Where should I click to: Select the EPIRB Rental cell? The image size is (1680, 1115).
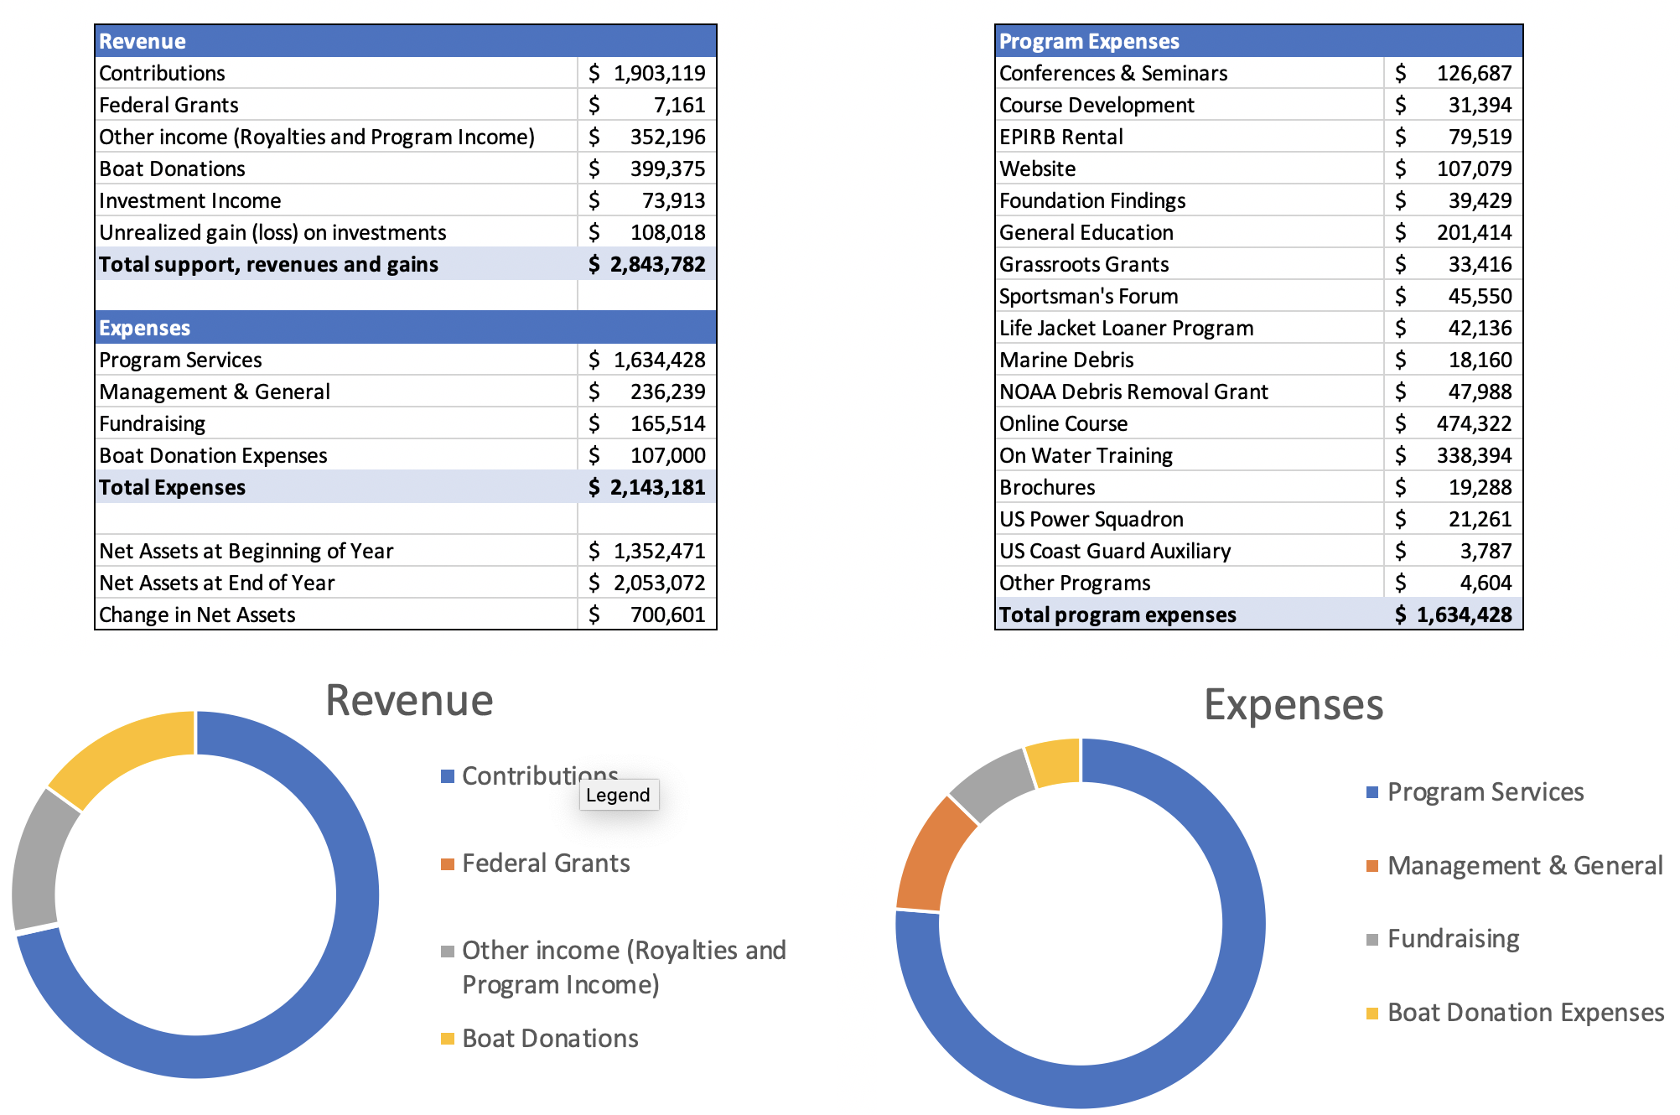tap(1190, 137)
